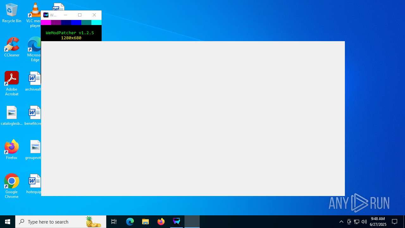Image resolution: width=405 pixels, height=228 pixels.
Task: Select the blank active taskbar button
Action: pos(192,222)
